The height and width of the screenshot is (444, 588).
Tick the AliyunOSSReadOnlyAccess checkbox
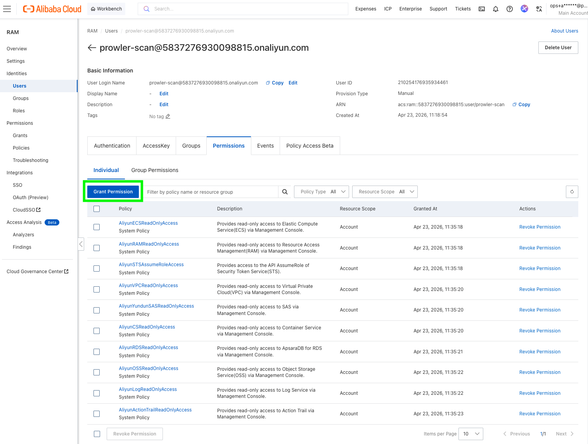tap(97, 372)
